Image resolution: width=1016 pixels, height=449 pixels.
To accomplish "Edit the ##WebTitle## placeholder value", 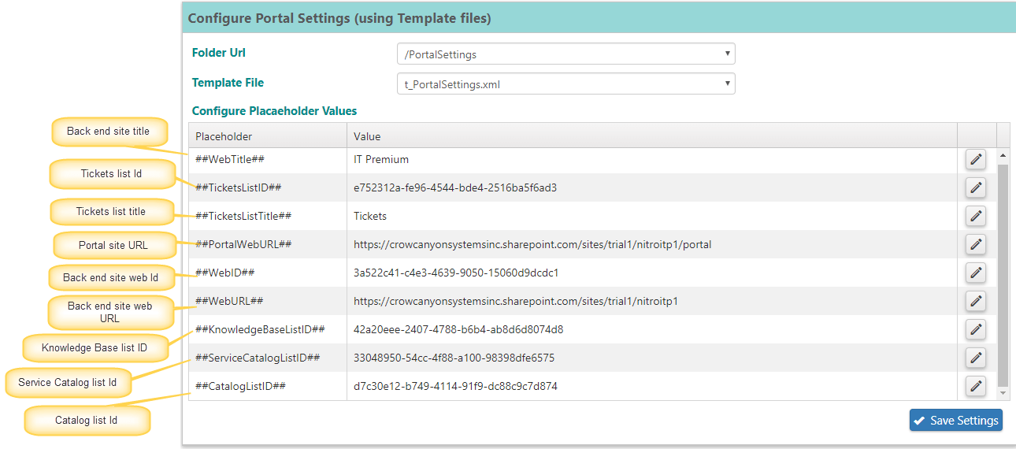I will click(976, 159).
